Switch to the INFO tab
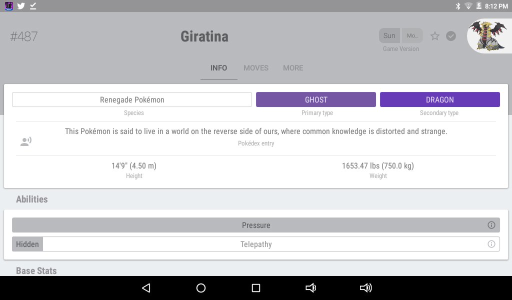This screenshot has height=300, width=512. (x=219, y=68)
